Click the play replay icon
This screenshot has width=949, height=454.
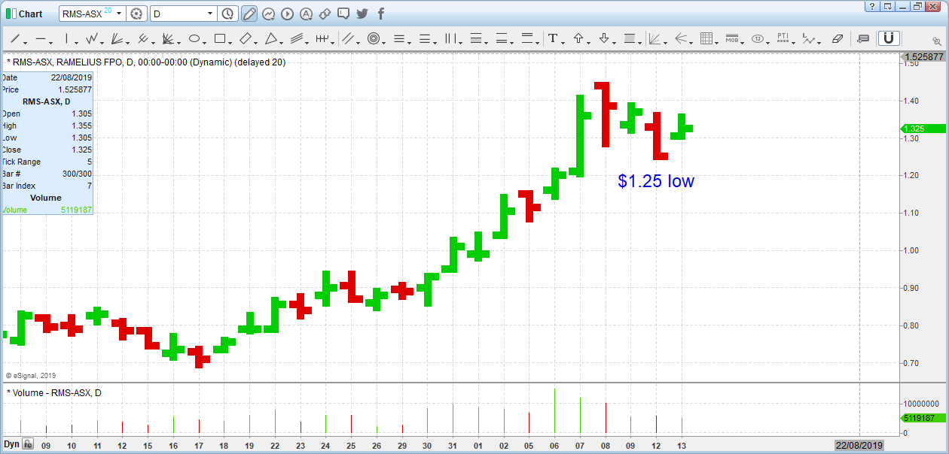click(287, 14)
